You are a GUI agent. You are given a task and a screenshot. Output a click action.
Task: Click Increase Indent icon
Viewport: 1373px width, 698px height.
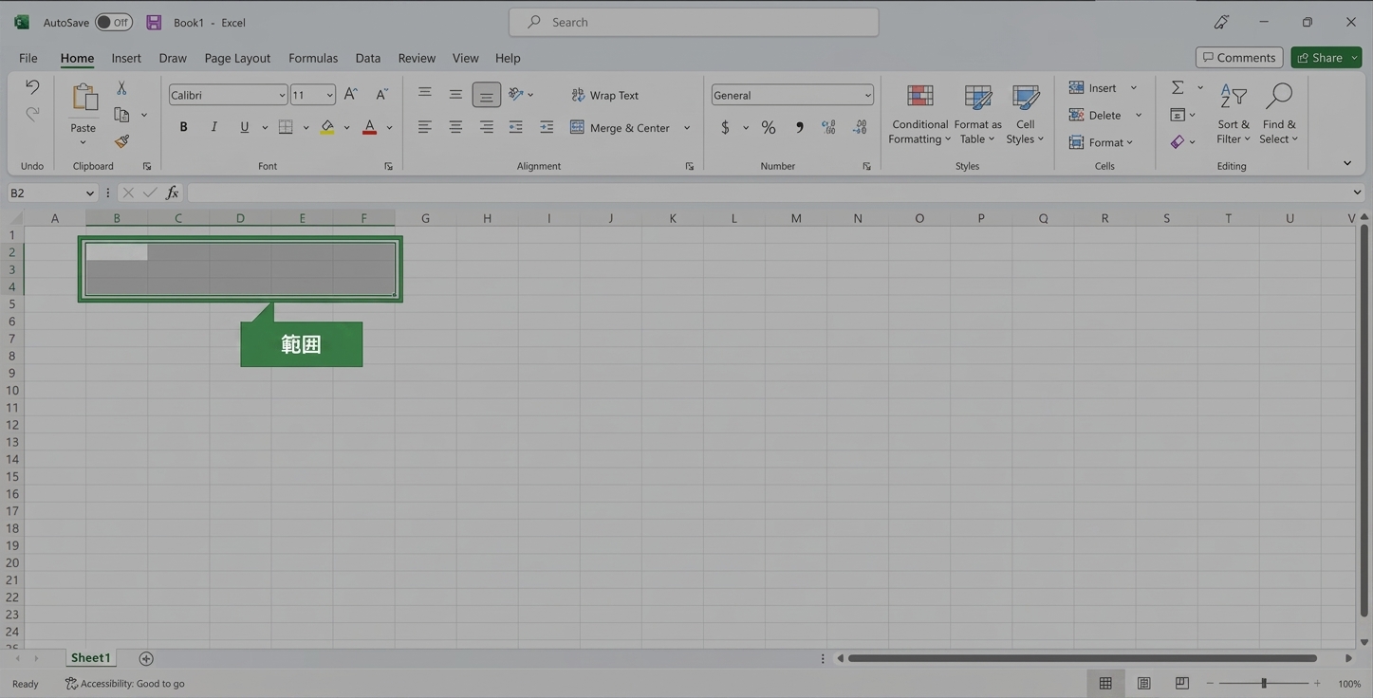(x=547, y=127)
